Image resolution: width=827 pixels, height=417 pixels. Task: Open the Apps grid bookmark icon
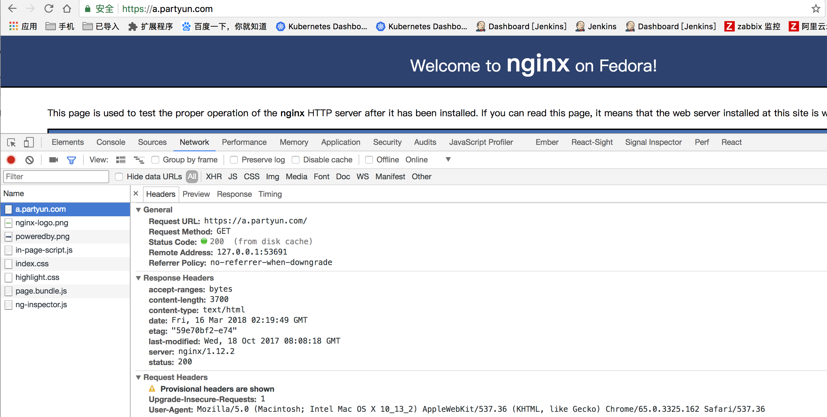pos(14,26)
